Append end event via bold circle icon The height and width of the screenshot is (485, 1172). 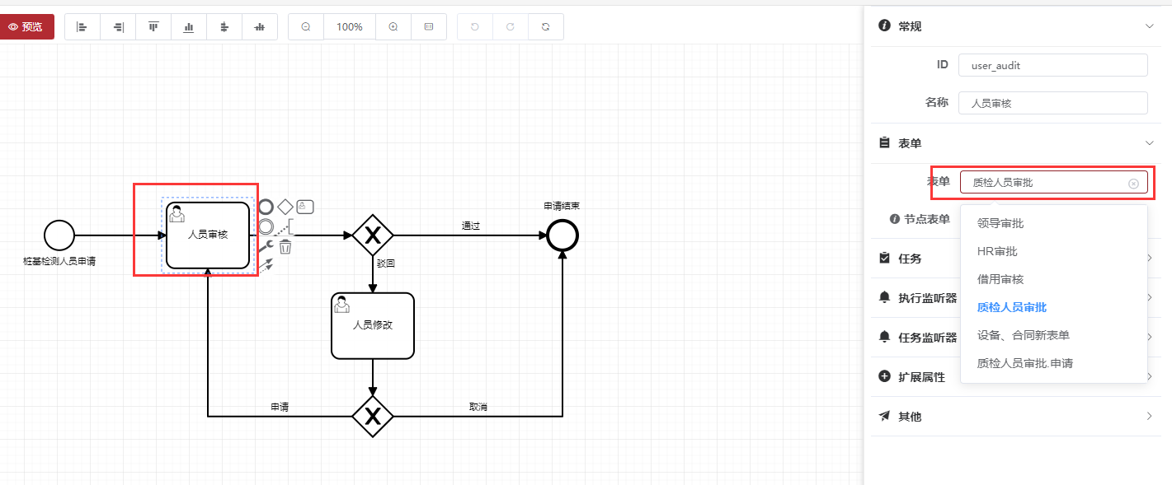266,206
